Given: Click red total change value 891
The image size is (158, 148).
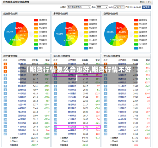Looking at the screenshot, I should click(x=136, y=145).
